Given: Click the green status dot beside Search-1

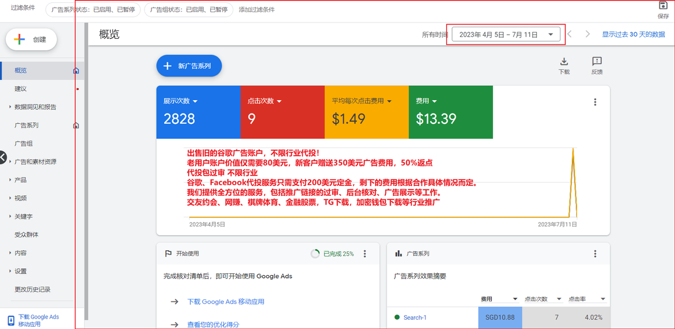Looking at the screenshot, I should click(x=397, y=317).
